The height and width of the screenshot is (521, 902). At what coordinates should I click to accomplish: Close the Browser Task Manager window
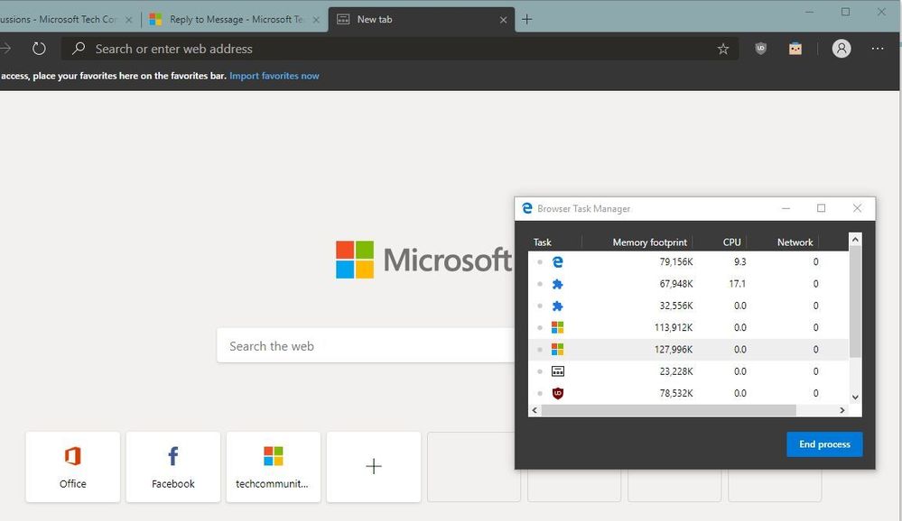(857, 208)
